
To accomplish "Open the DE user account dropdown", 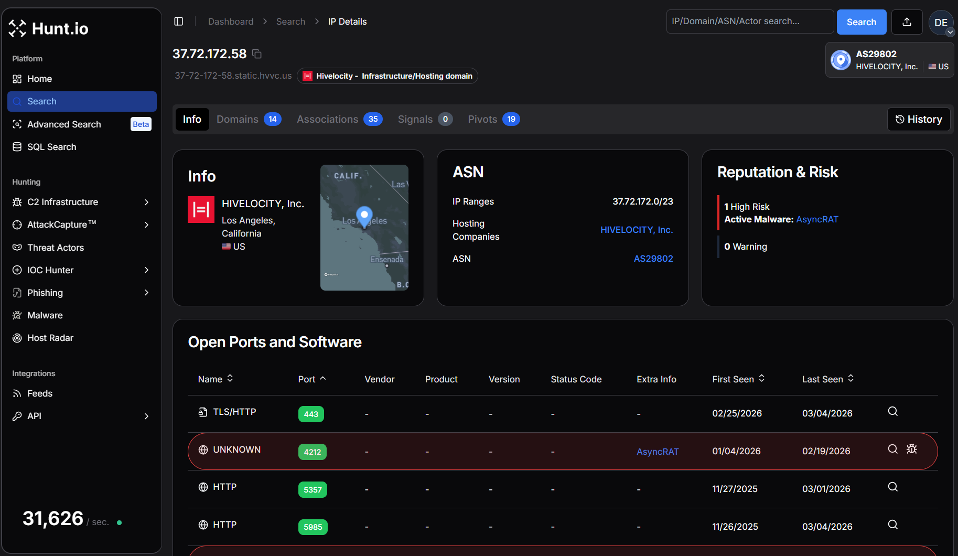I will (941, 23).
